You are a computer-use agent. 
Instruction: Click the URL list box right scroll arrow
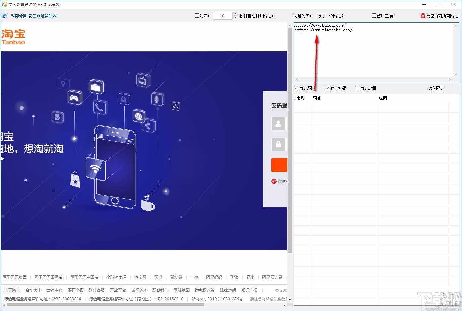(450, 79)
